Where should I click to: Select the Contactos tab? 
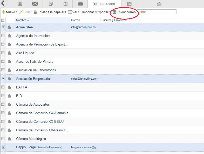104,4
